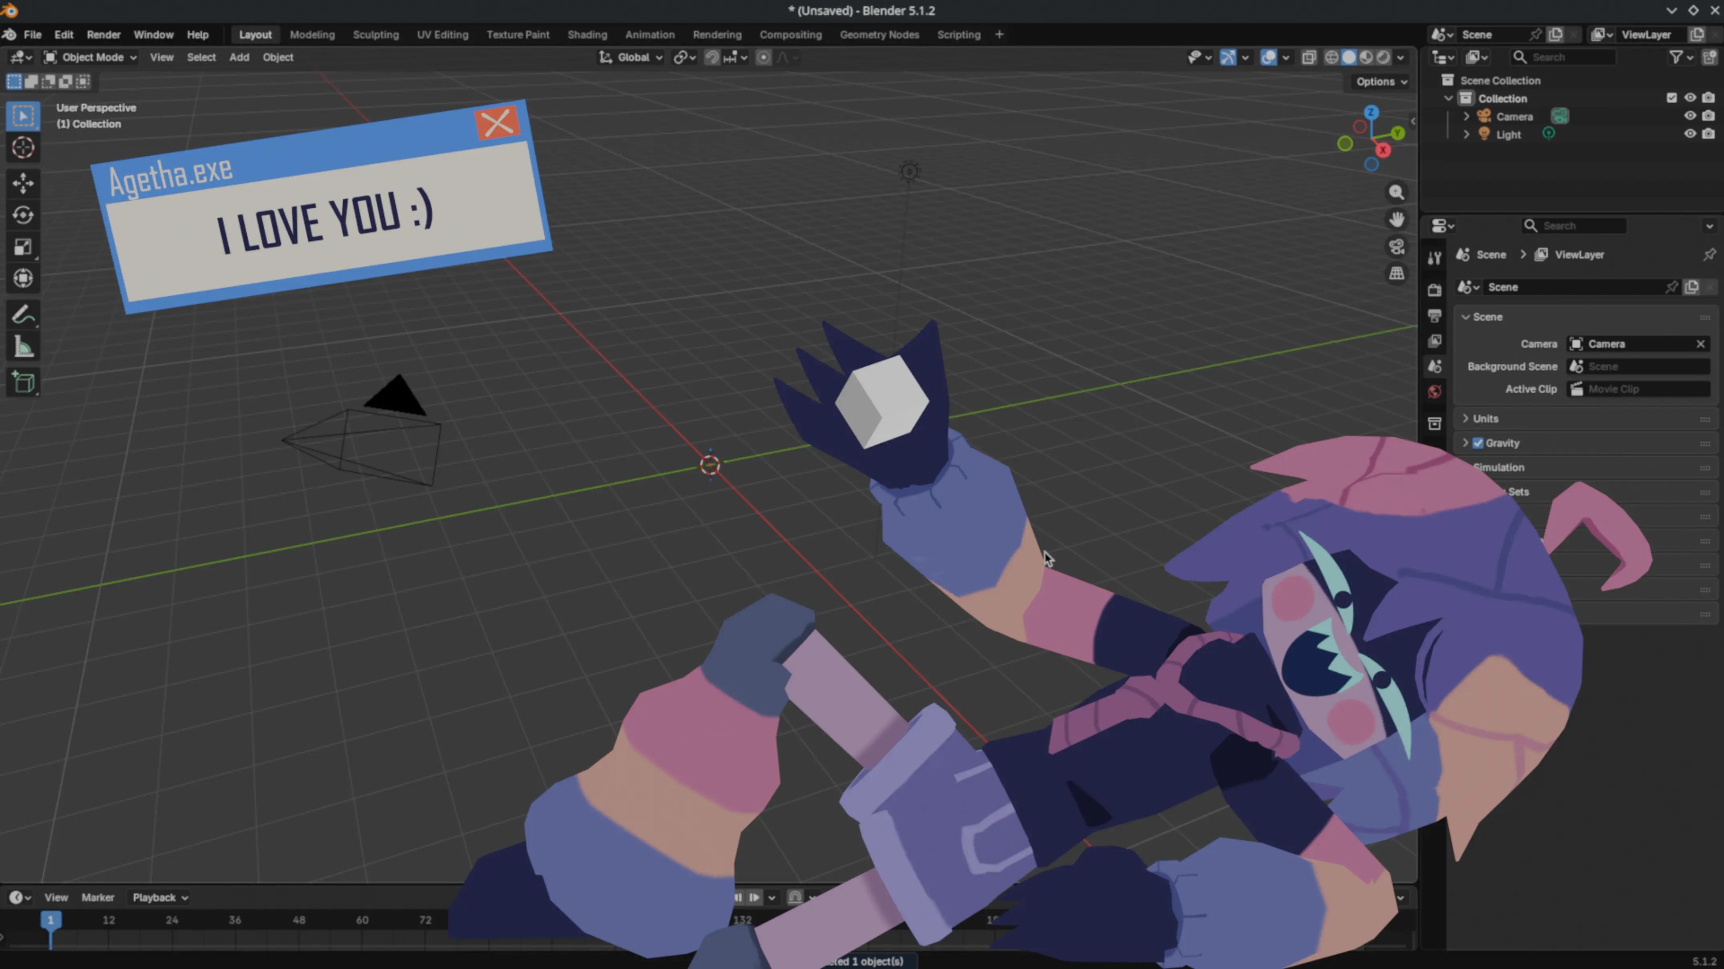
Task: Activate the Select Box tool
Action: point(23,116)
